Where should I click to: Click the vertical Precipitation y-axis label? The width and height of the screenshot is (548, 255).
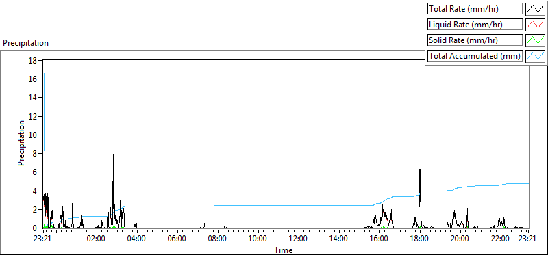21,143
